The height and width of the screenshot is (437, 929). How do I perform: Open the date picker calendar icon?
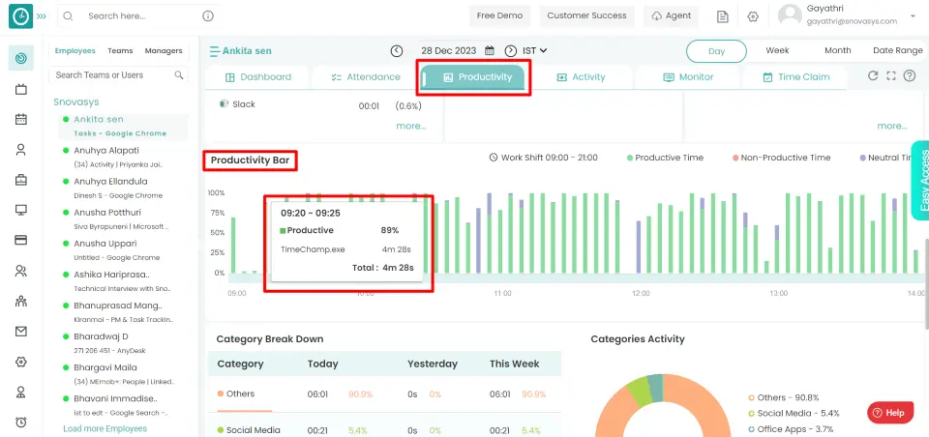(x=490, y=51)
